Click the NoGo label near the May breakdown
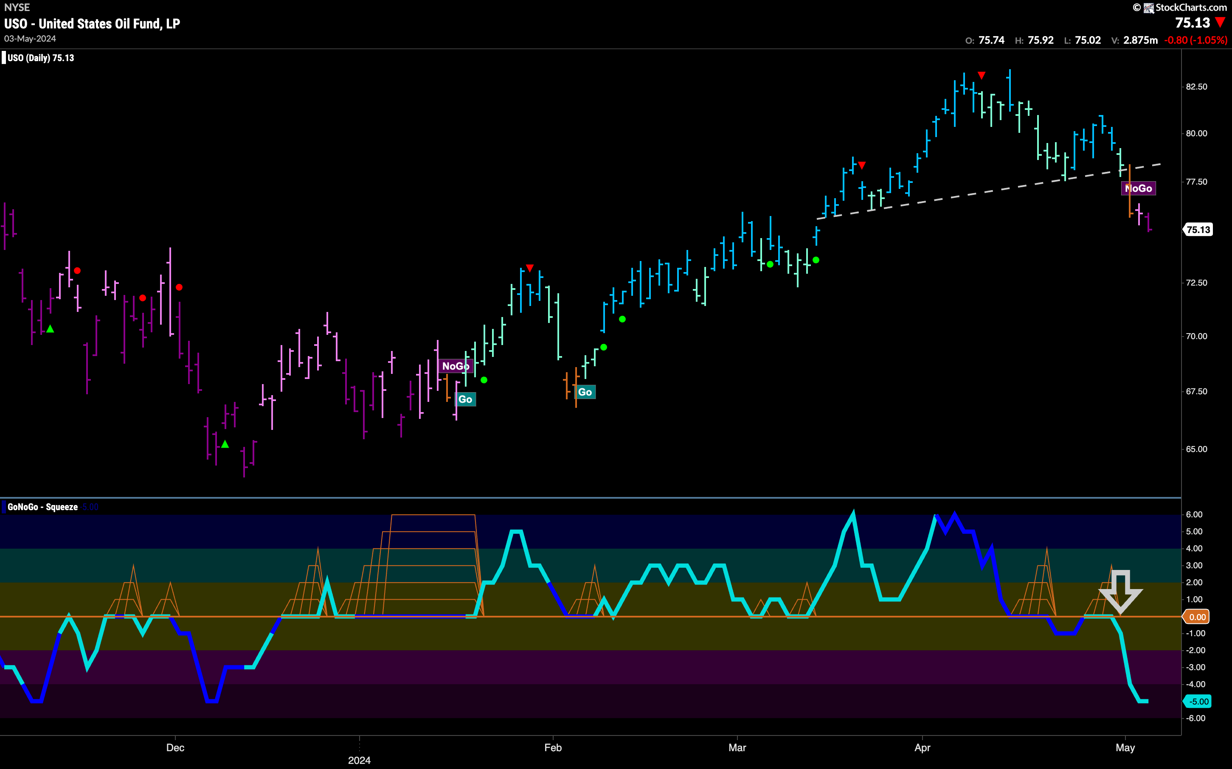 [x=1139, y=188]
